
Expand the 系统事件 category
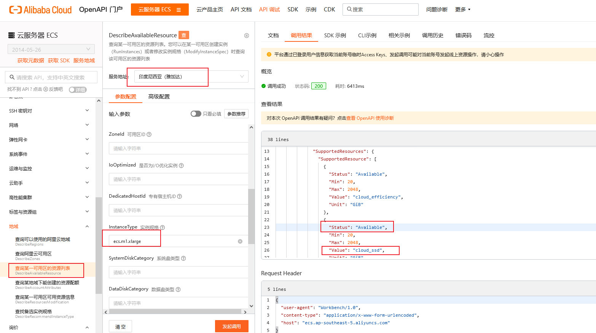click(x=87, y=154)
